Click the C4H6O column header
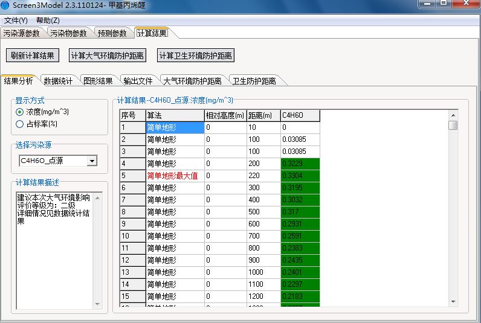 pyautogui.click(x=300, y=115)
